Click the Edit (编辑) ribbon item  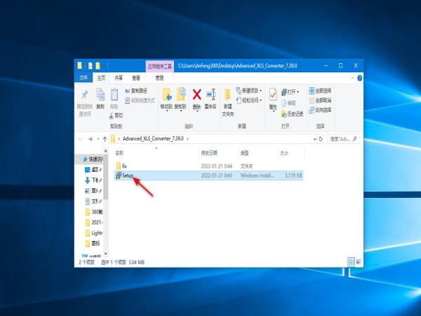(x=288, y=103)
